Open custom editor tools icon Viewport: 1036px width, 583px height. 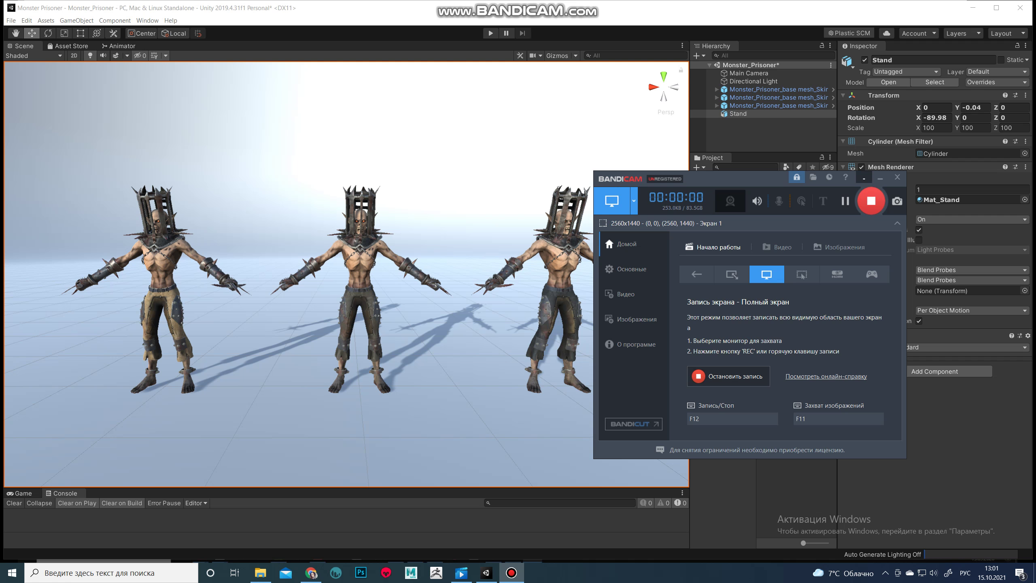tap(113, 33)
